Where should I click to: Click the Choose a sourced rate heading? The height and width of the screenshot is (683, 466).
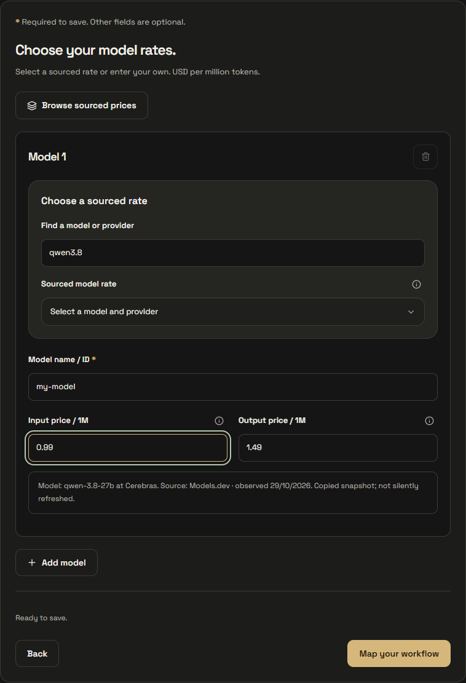94,201
